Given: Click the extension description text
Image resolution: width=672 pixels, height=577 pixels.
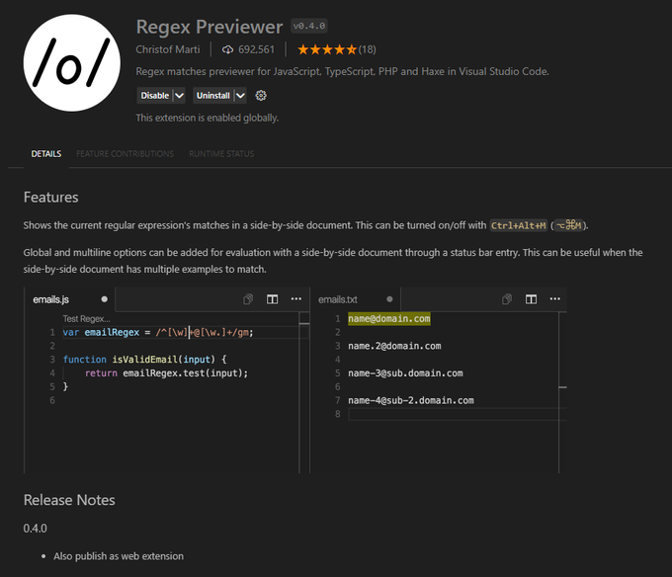Looking at the screenshot, I should tap(343, 71).
